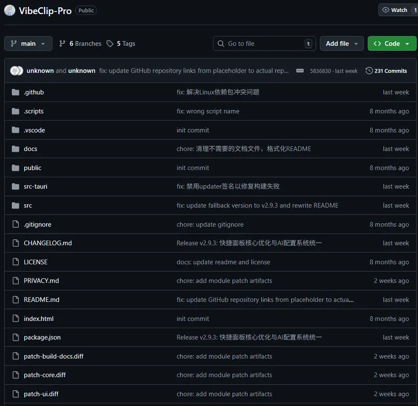Open the docs folder
The image size is (418, 406).
30,149
